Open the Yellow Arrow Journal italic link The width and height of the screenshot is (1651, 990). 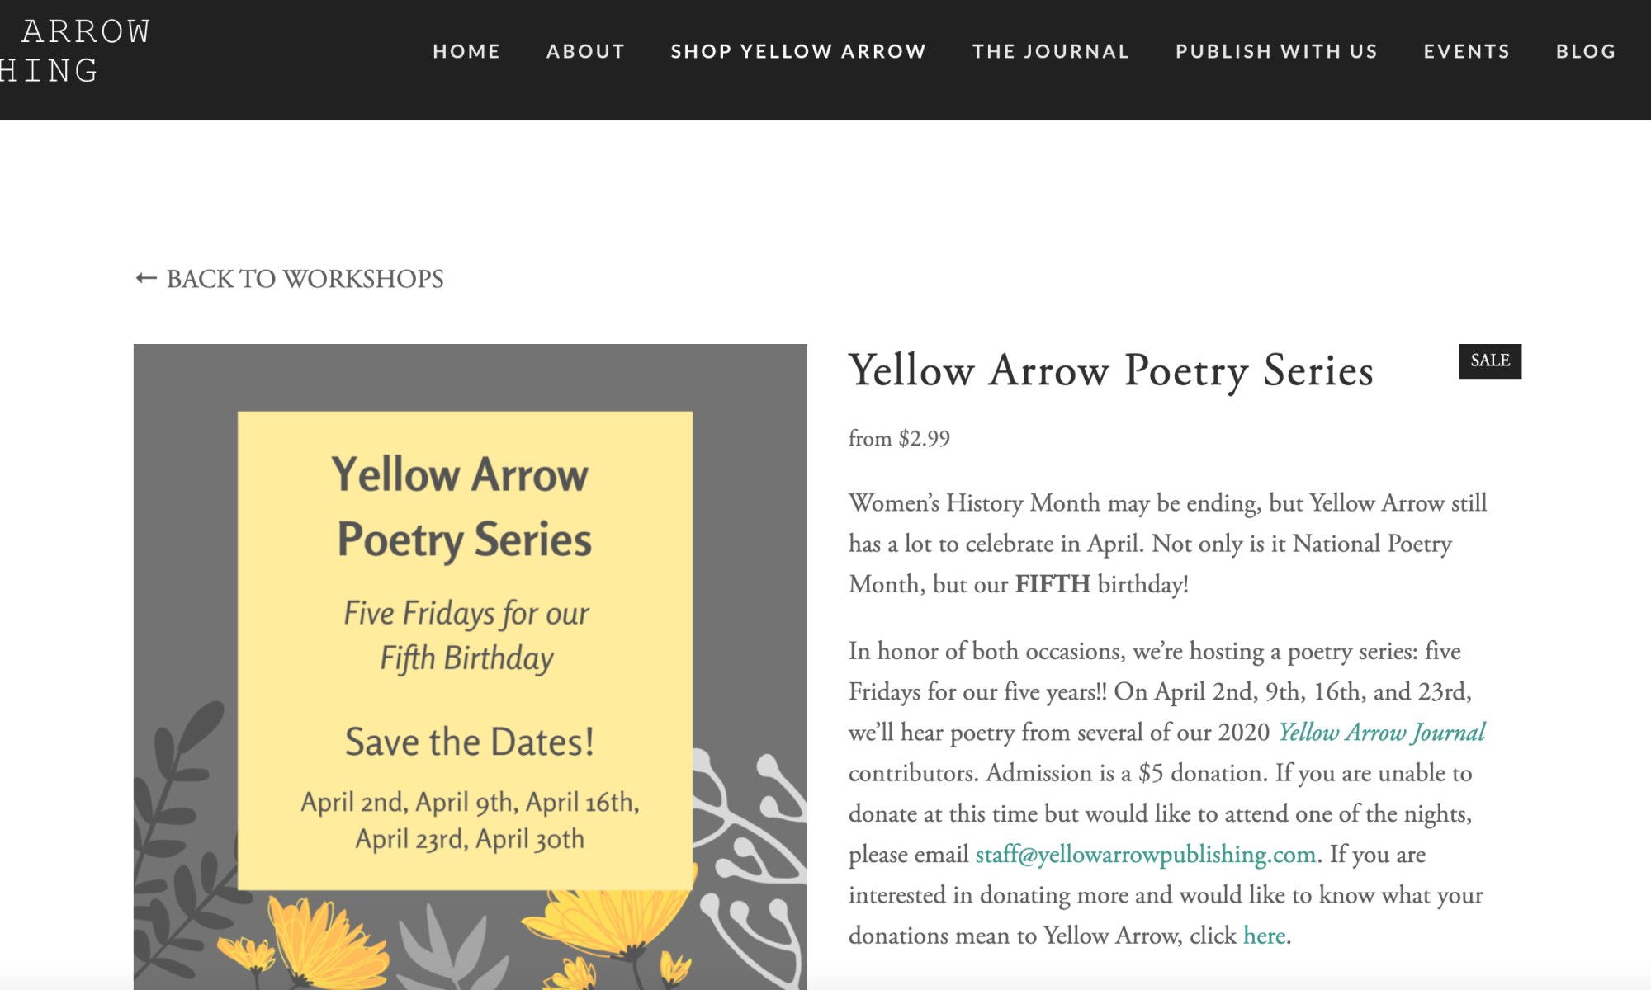(x=1381, y=733)
